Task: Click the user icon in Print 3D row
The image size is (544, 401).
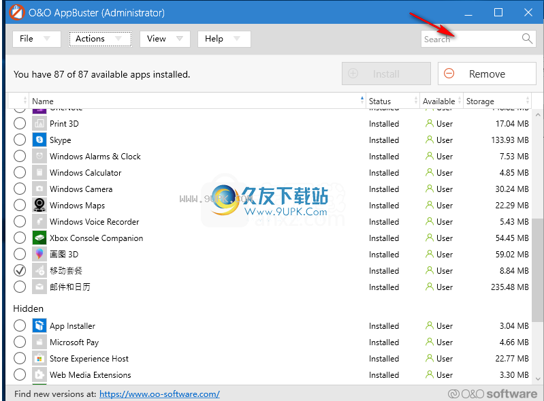Action: 430,123
